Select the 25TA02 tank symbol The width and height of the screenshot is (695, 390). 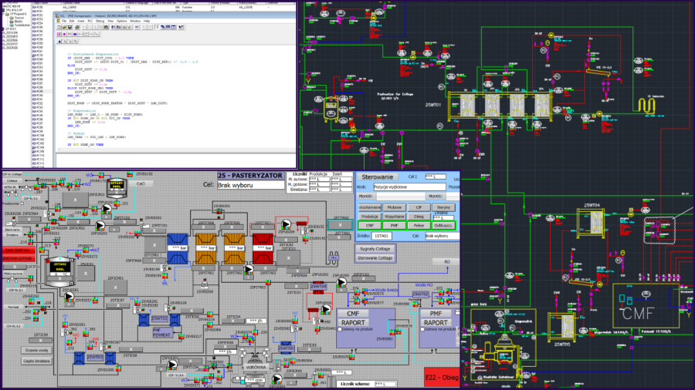coord(60,266)
